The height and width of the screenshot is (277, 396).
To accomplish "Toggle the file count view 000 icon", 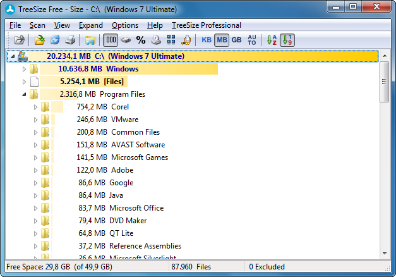I will pos(111,40).
